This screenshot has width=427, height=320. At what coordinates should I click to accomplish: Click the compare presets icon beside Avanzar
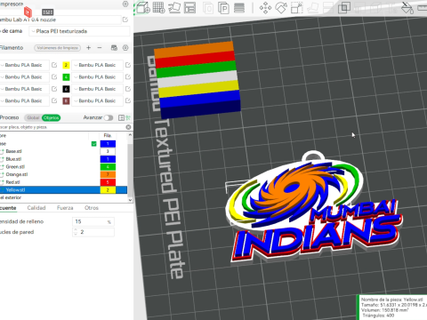[x=121, y=117]
